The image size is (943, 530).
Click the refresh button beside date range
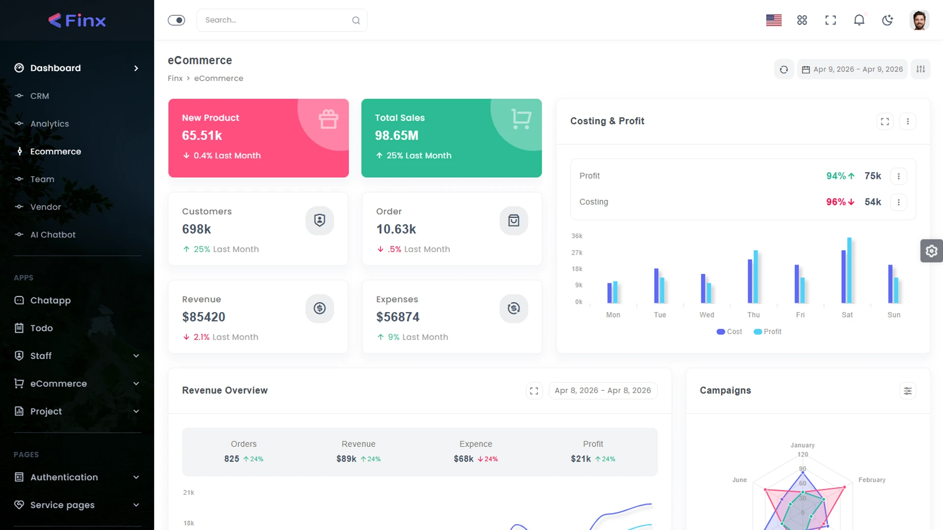coord(784,69)
